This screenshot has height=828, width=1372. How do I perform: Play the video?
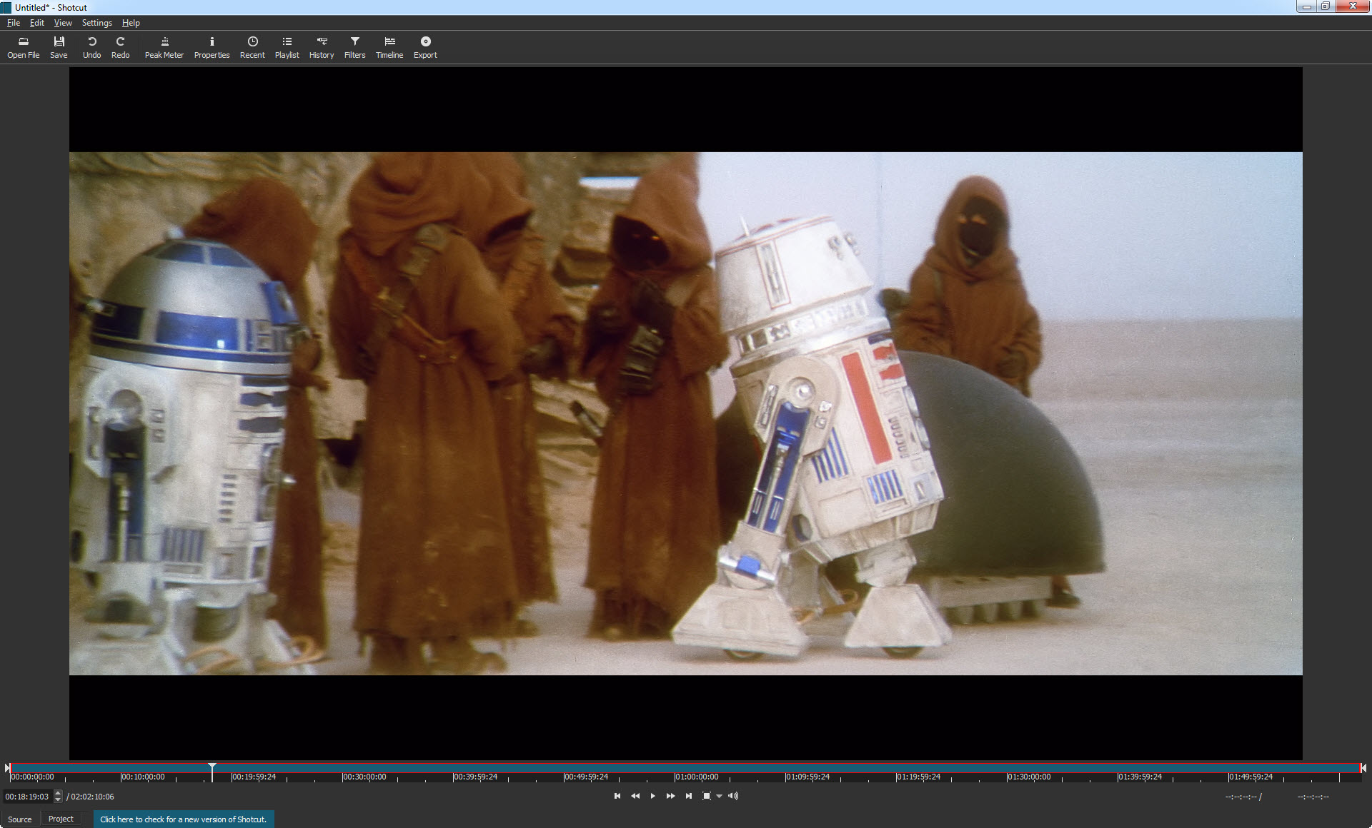tap(652, 796)
